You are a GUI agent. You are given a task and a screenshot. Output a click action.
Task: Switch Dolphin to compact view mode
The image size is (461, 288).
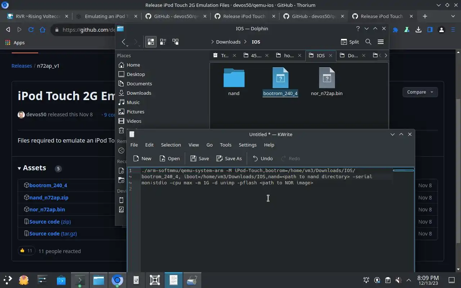[163, 42]
